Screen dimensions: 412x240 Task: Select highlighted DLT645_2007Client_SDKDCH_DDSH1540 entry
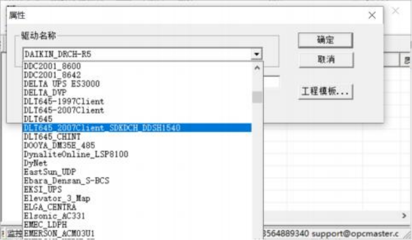pyautogui.click(x=137, y=128)
